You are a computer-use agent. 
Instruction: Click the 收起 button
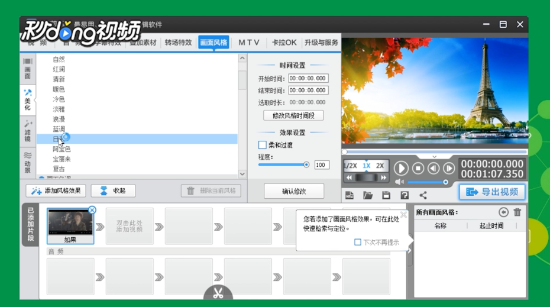pyautogui.click(x=113, y=190)
